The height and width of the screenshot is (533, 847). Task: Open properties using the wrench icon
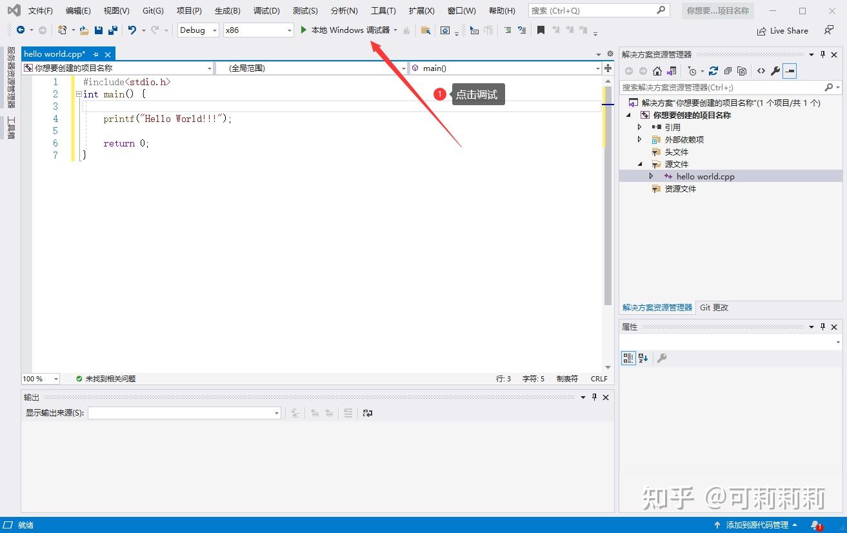776,71
